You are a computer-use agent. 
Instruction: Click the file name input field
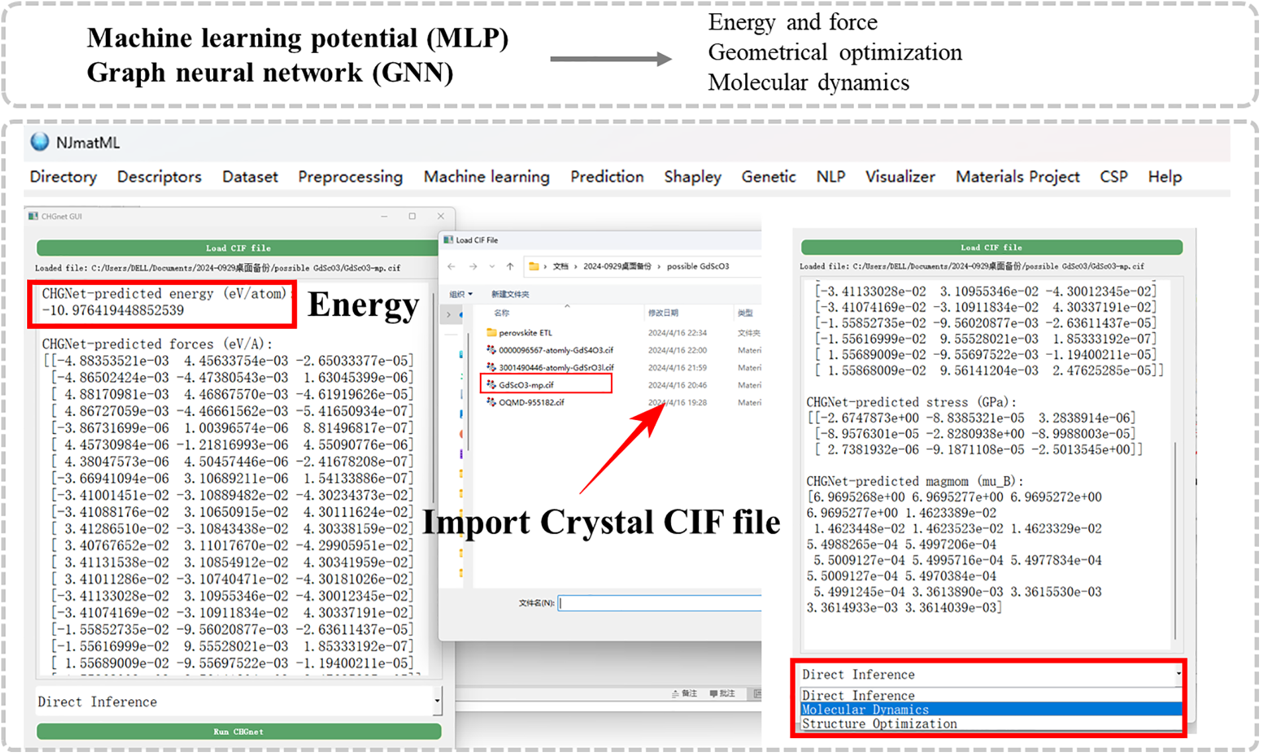point(659,603)
